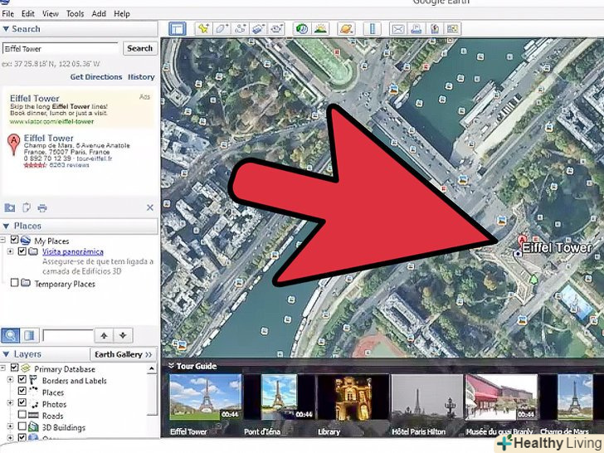Collapse the Places panel header
Image resolution: width=604 pixels, height=453 pixels.
(x=7, y=226)
